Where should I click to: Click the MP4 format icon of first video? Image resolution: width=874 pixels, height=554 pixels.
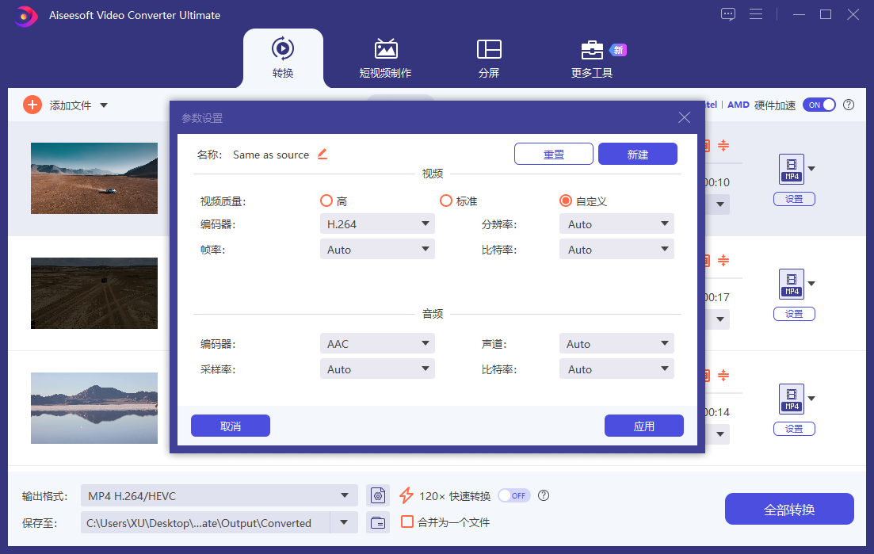(x=791, y=169)
